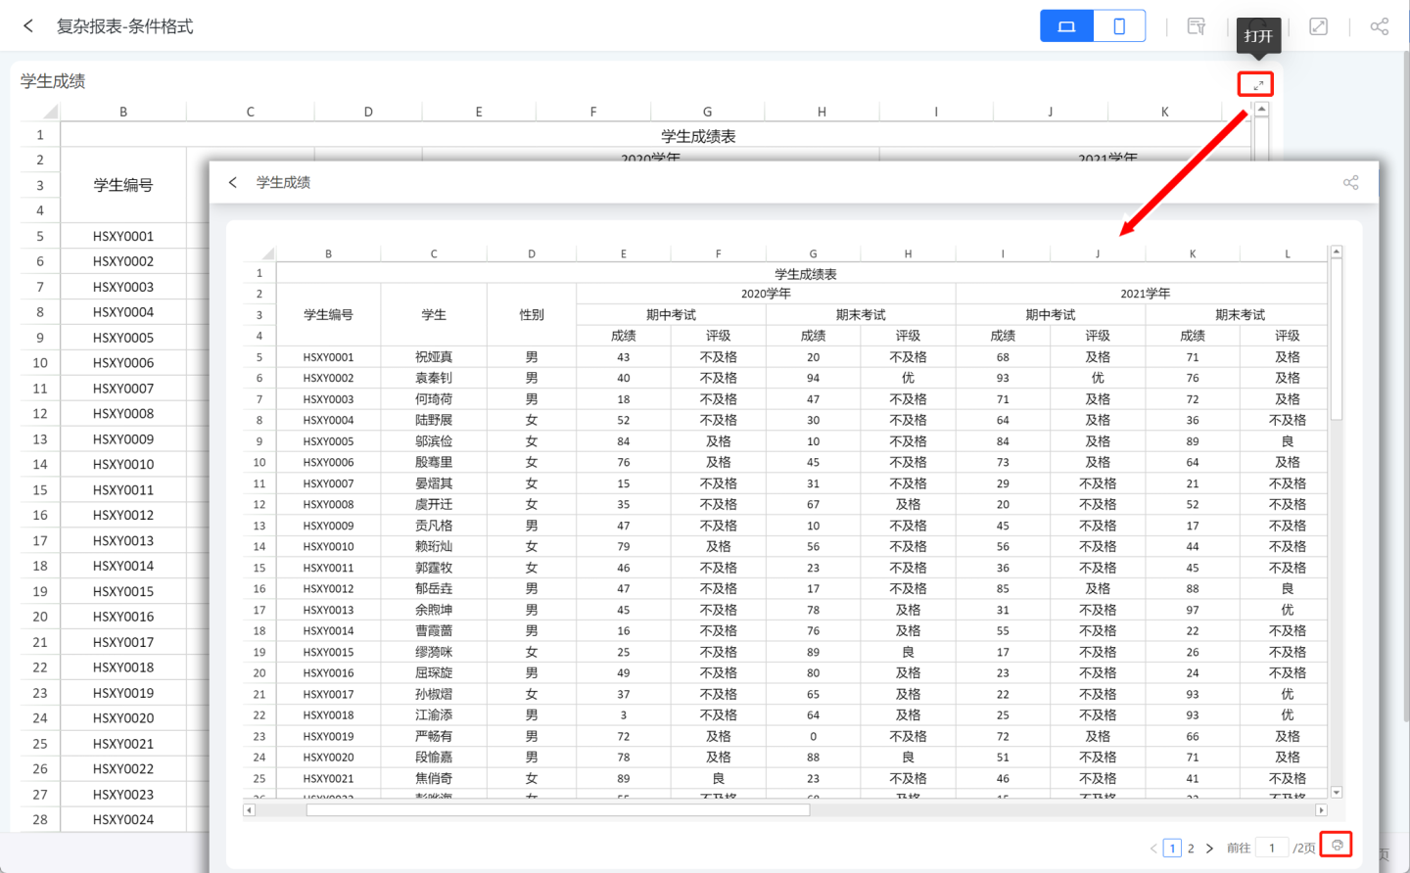Click the print icon beside page count
This screenshot has height=873, width=1410.
pyautogui.click(x=1337, y=845)
